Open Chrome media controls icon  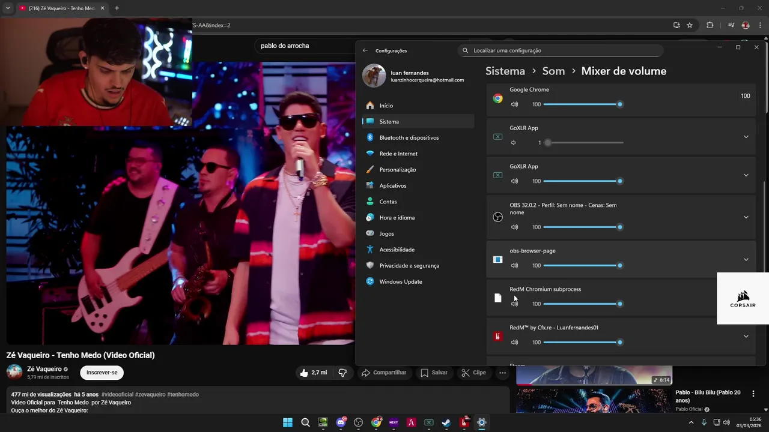coord(731,25)
